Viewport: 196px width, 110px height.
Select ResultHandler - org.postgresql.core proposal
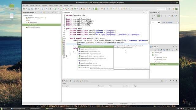[x=96, y=54]
